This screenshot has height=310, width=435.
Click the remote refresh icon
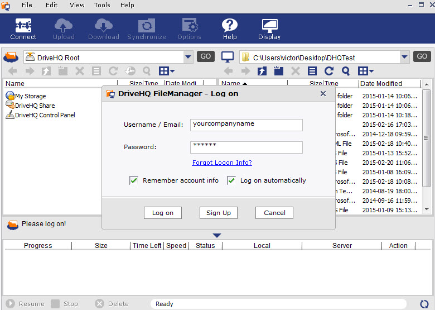(113, 71)
